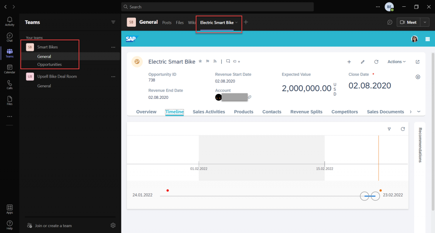
Task: Open more options for Upsell Bike Deal Room
Action: coord(113,76)
